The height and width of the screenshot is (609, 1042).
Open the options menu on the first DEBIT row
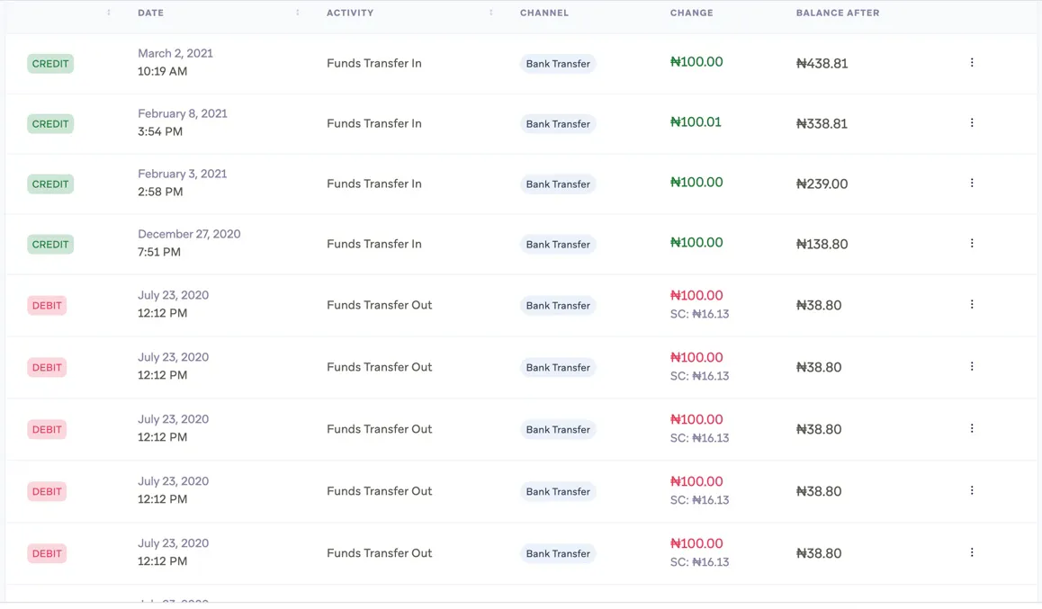[972, 305]
